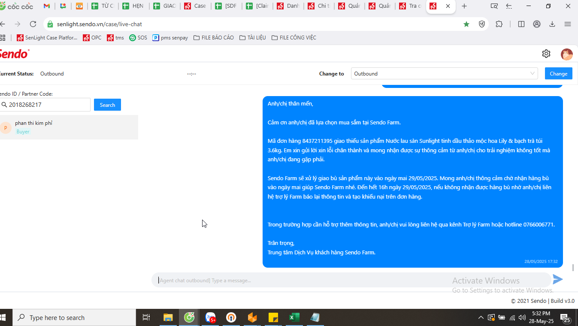Switch to the HẸN browser tab
The width and height of the screenshot is (578, 326).
[133, 6]
